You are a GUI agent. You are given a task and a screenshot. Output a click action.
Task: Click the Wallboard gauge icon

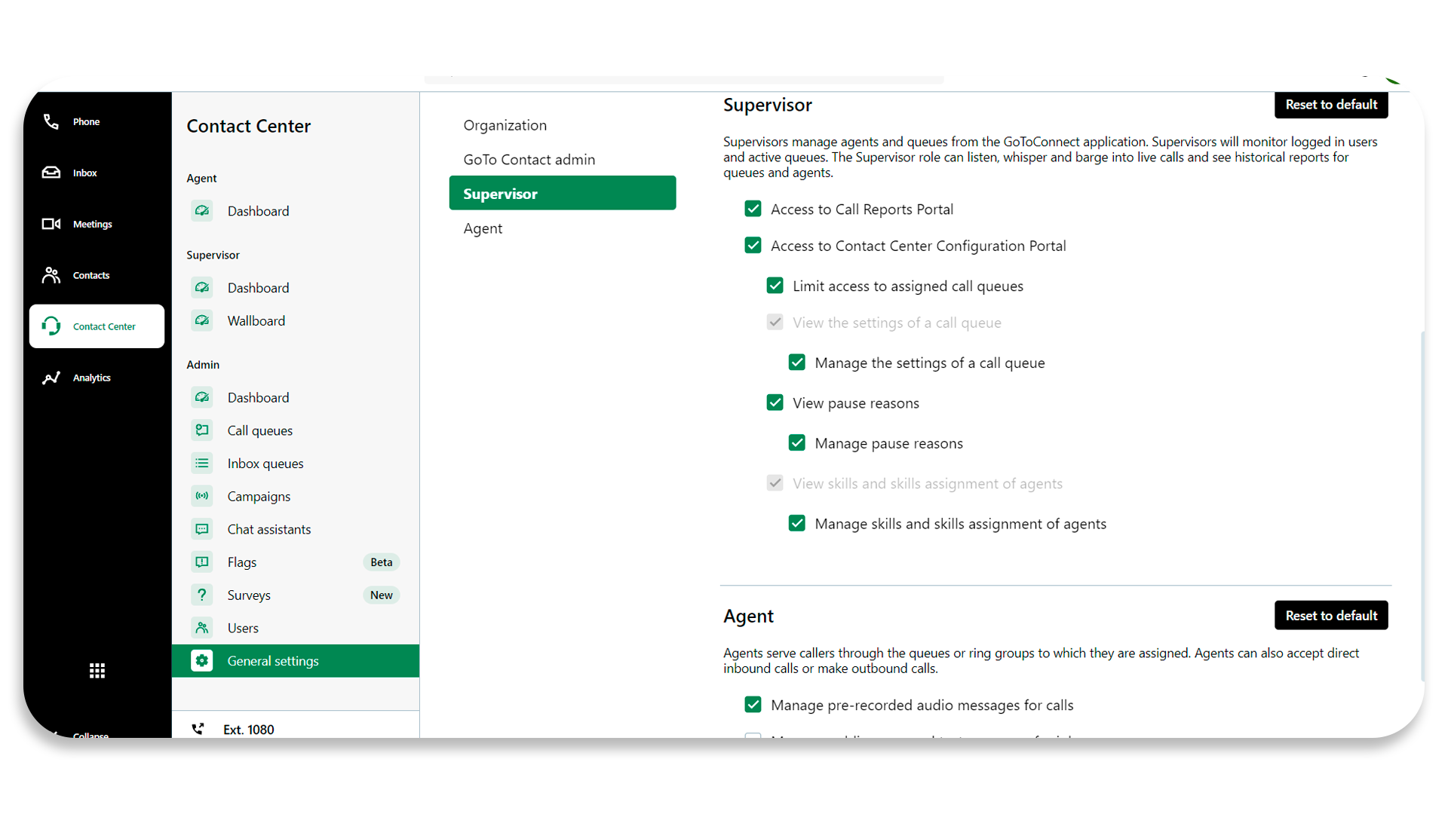coord(202,321)
